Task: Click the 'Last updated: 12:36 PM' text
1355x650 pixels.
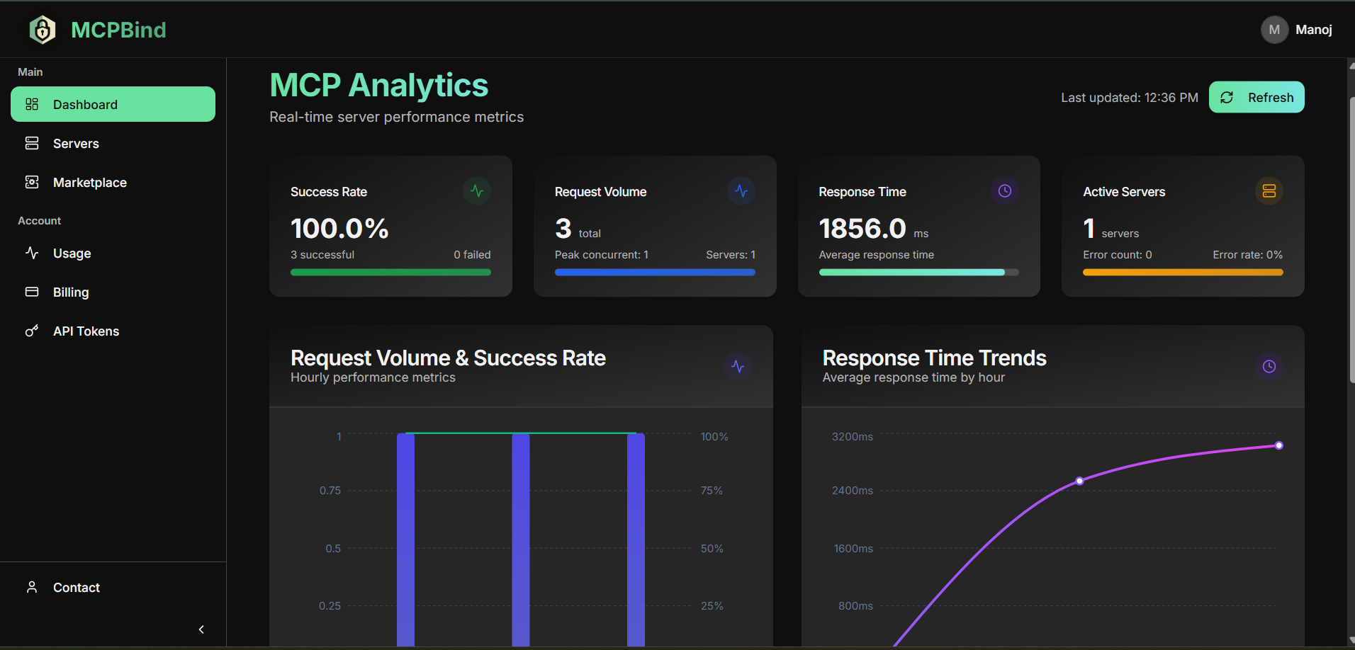Action: point(1130,98)
